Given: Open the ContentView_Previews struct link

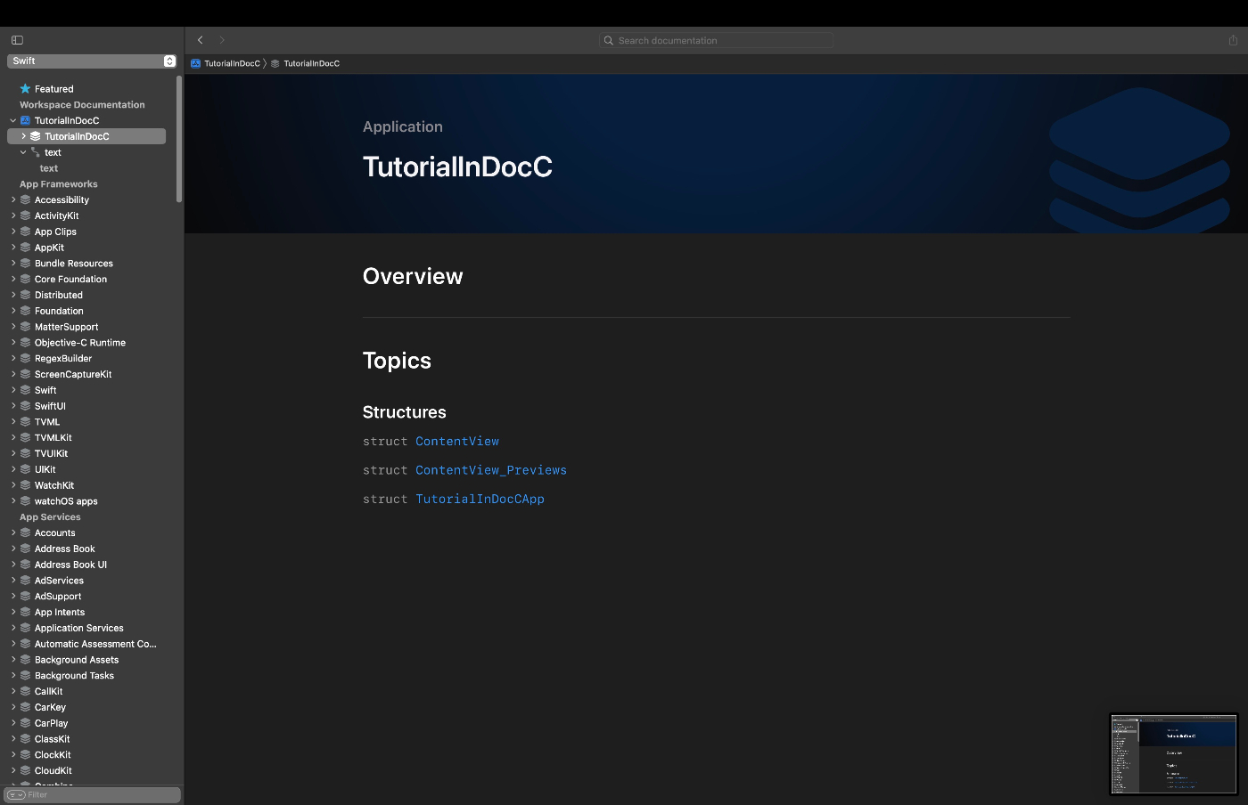Looking at the screenshot, I should coord(491,470).
